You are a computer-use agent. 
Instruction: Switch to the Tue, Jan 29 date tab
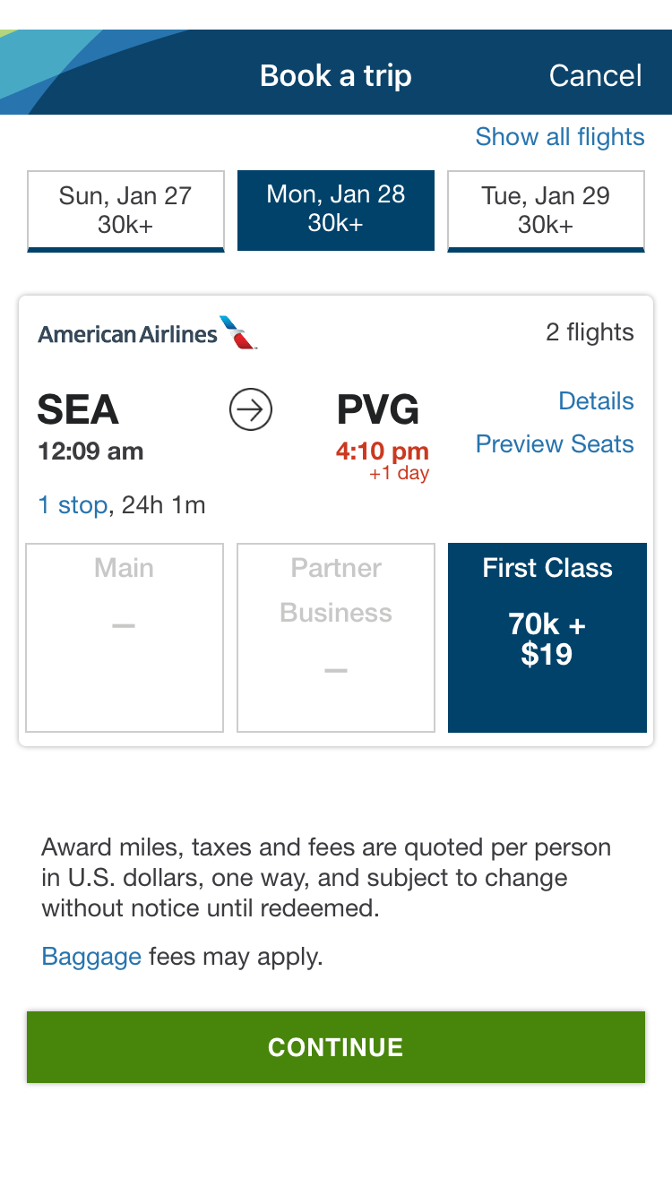[546, 211]
